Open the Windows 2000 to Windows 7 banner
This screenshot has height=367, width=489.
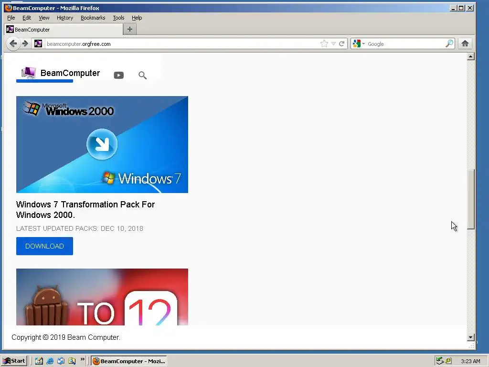coord(102,144)
